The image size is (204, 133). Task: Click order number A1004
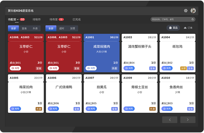click(166, 37)
